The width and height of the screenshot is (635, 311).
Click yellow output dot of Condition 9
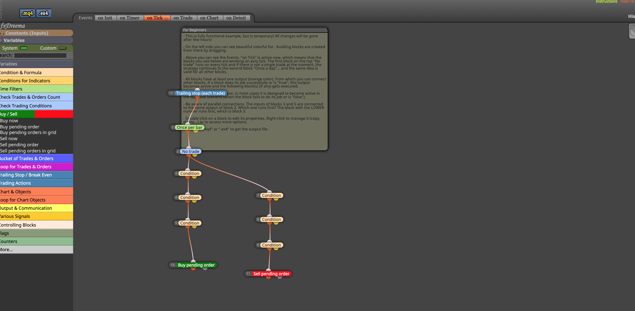coord(276,248)
